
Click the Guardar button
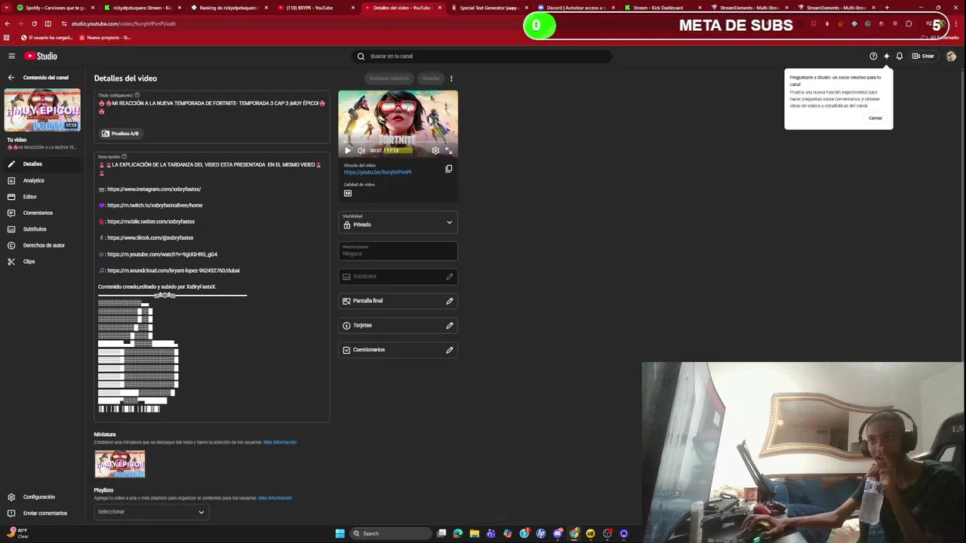coord(430,78)
